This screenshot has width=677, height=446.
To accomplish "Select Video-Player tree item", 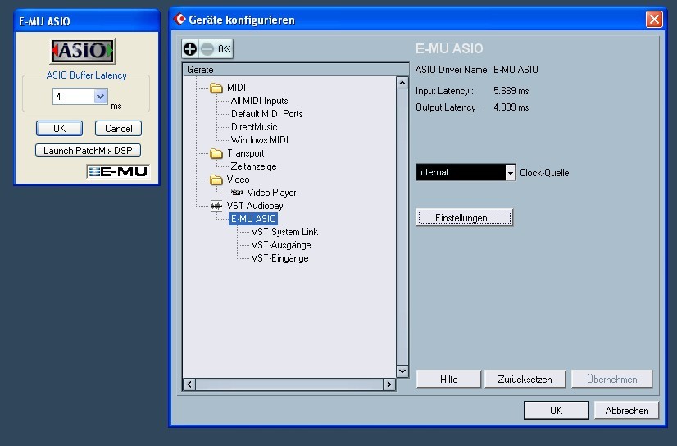I will (x=271, y=193).
